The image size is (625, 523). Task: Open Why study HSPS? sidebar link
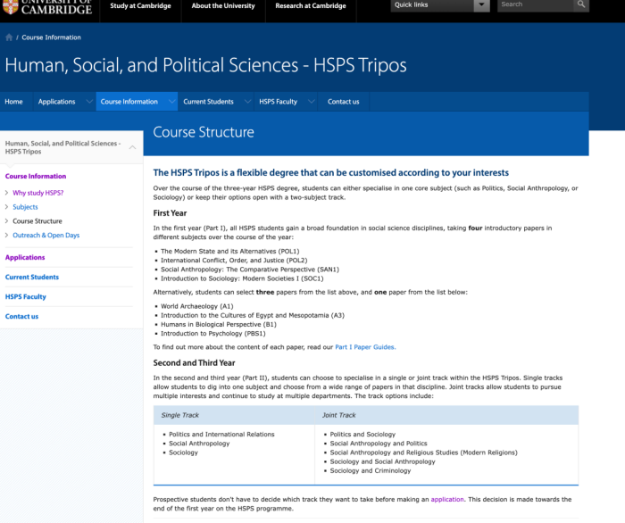click(37, 193)
